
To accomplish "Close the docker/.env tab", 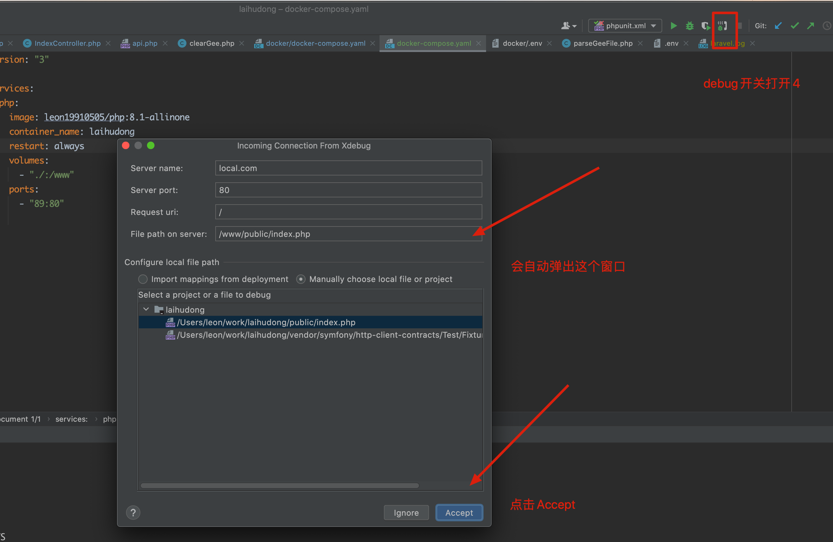I will [549, 43].
